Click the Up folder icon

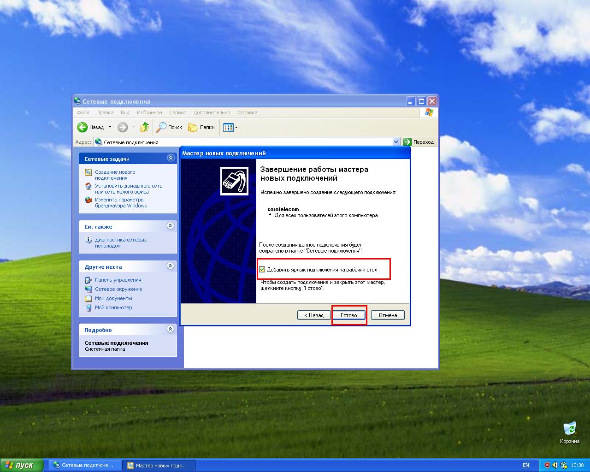[145, 127]
